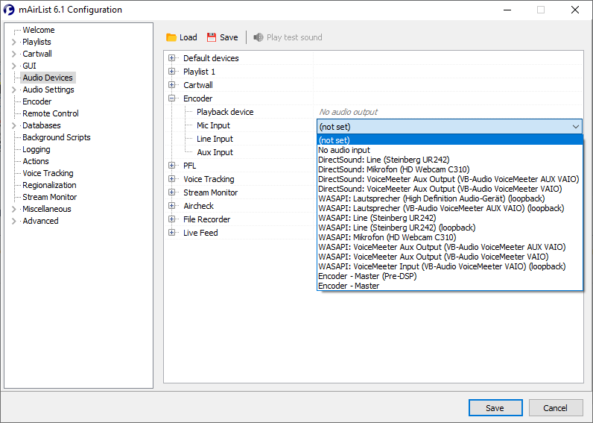Select Encoder - Master (Pre-DSP)

(x=450, y=276)
